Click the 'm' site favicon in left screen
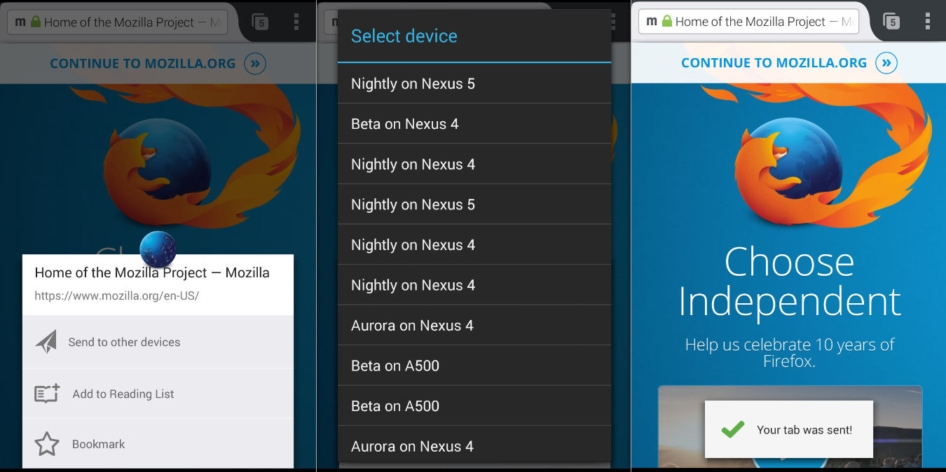Screen dimensions: 946x472 point(21,22)
